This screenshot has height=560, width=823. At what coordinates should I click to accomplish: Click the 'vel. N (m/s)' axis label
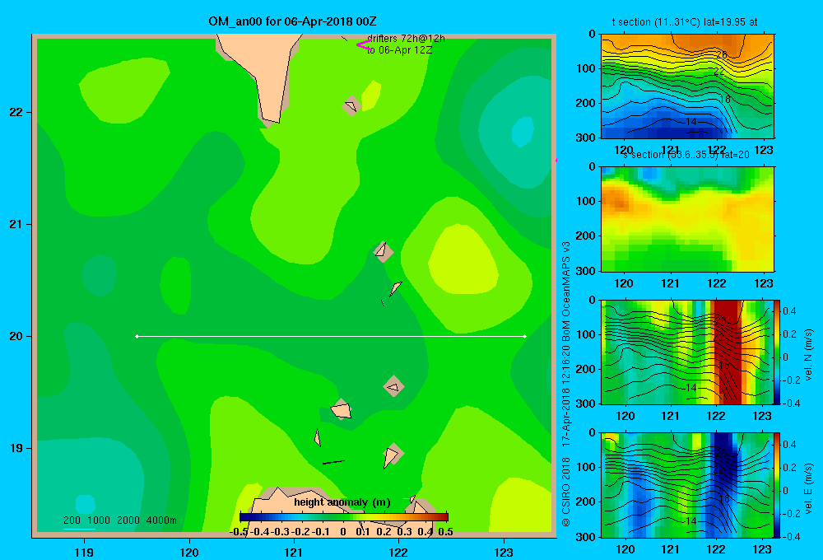point(808,355)
